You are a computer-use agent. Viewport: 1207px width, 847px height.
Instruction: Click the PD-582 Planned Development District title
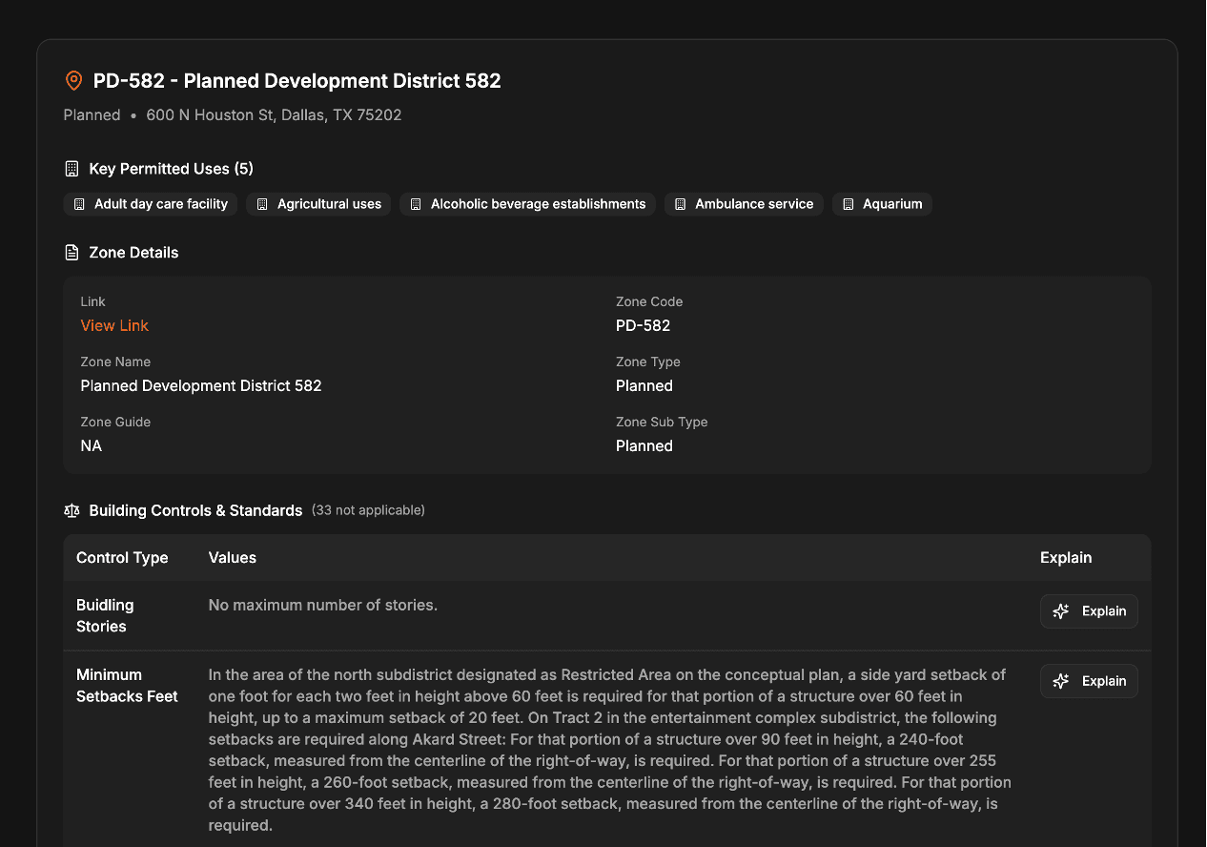(x=297, y=81)
